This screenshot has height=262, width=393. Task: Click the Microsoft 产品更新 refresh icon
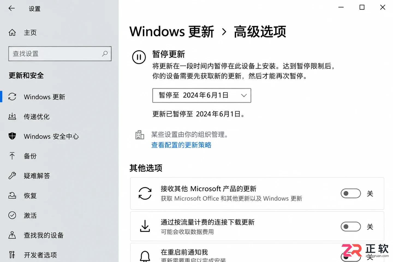tap(145, 193)
